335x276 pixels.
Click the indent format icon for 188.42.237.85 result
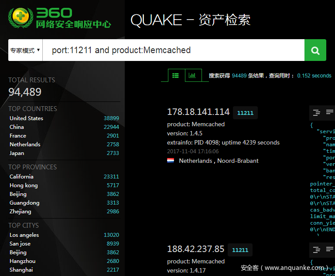coord(317,249)
